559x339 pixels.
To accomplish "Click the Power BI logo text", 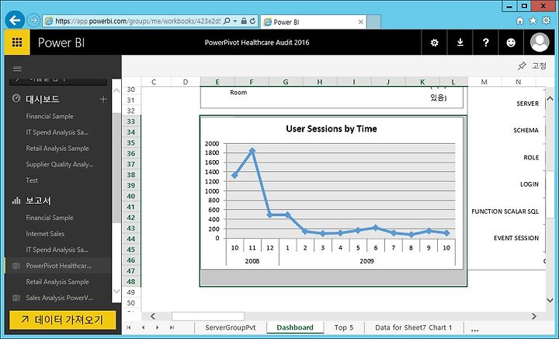I will (61, 43).
